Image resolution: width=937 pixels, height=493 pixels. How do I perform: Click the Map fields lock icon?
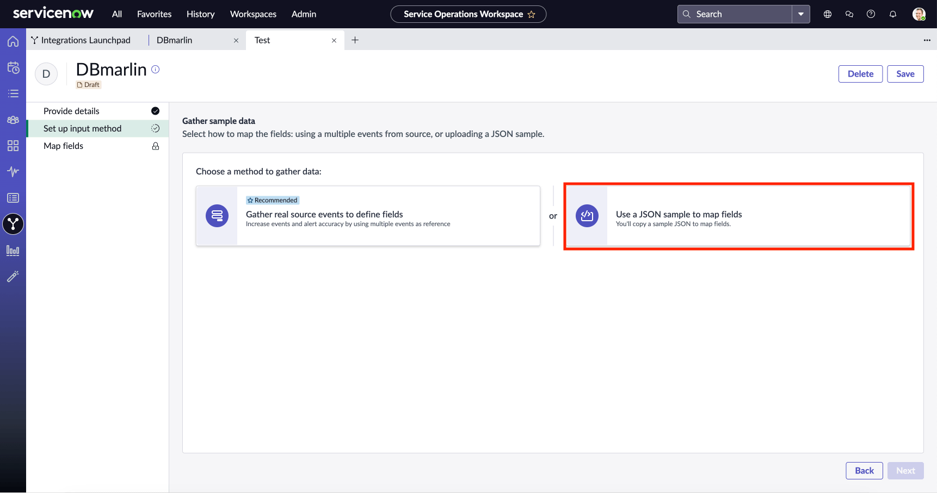(x=156, y=146)
